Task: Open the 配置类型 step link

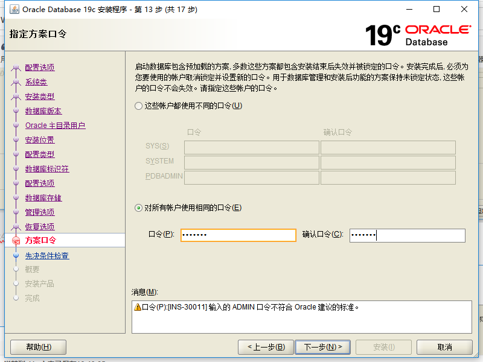Action: [x=40, y=154]
